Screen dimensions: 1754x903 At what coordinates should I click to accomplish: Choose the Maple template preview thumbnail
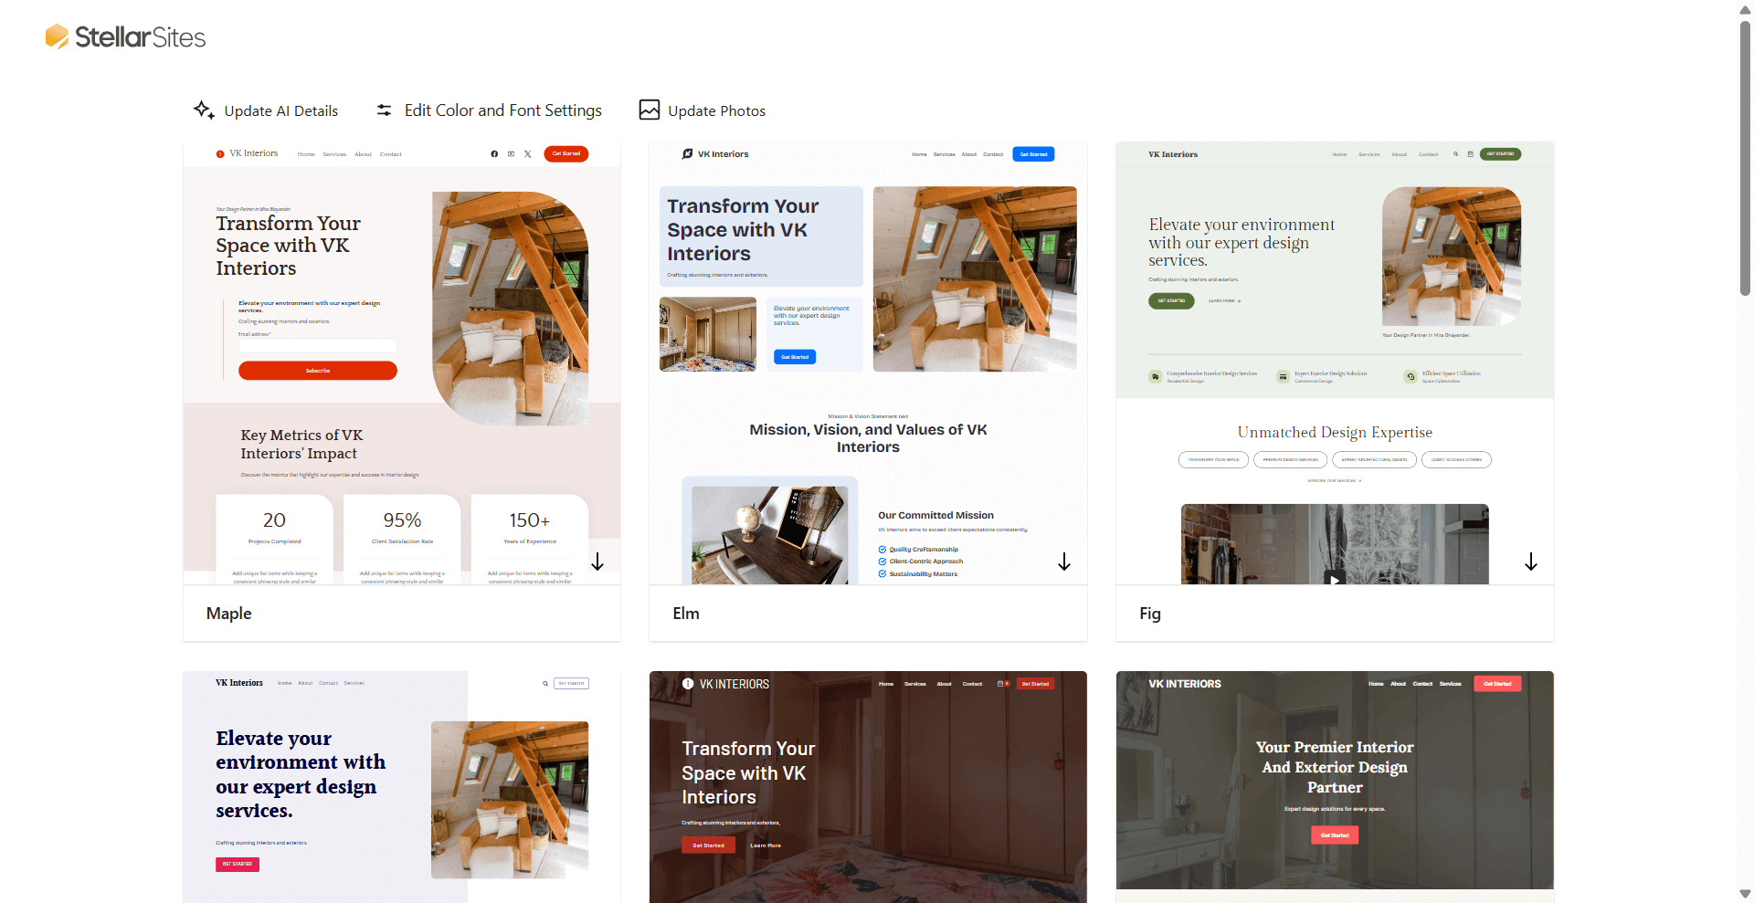[402, 365]
